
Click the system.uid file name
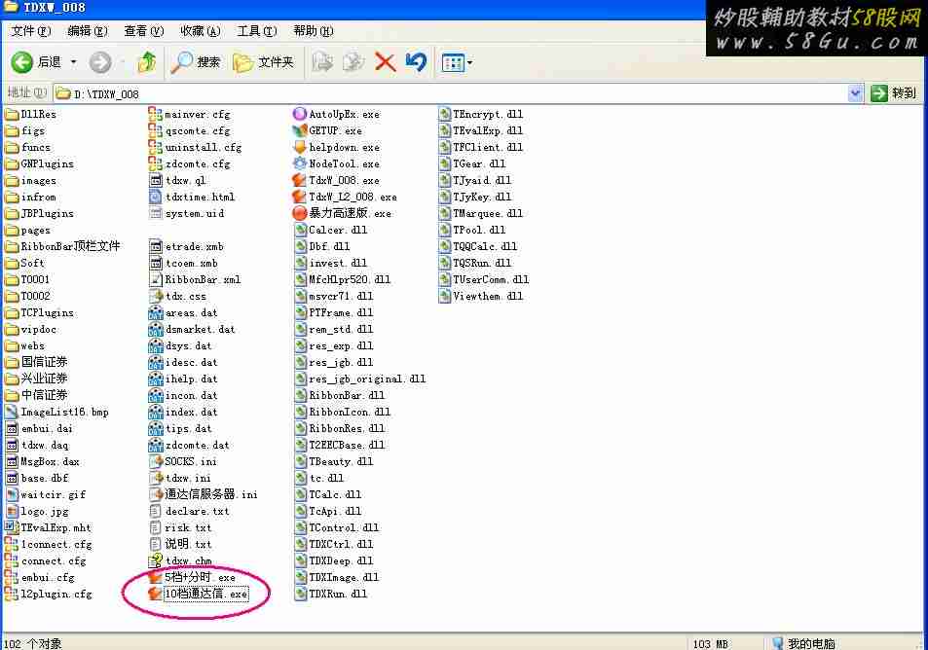(x=195, y=213)
